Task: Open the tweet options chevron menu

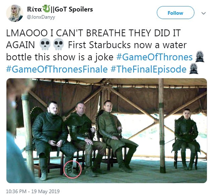Action: 204,13
